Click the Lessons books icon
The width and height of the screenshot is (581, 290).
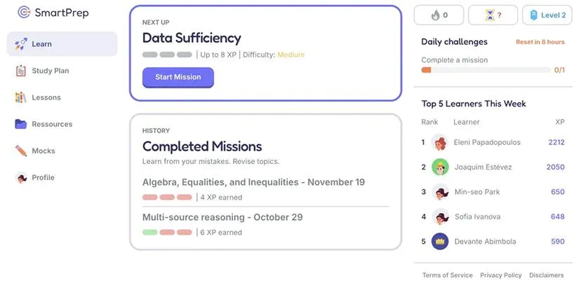[x=20, y=97]
